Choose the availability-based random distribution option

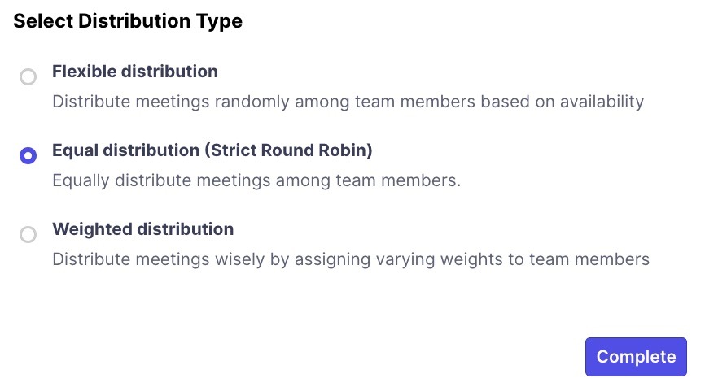pyautogui.click(x=28, y=77)
